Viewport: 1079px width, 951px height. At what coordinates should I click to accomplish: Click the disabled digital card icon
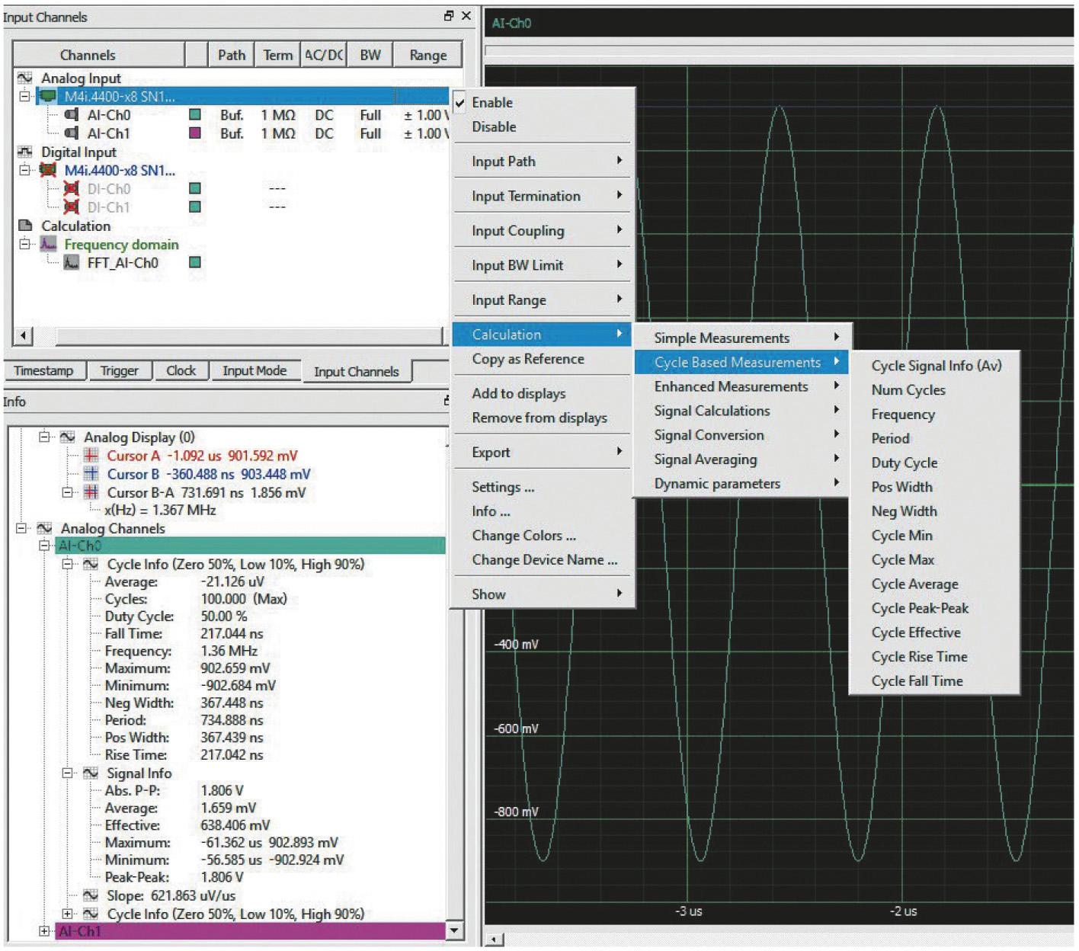click(48, 170)
